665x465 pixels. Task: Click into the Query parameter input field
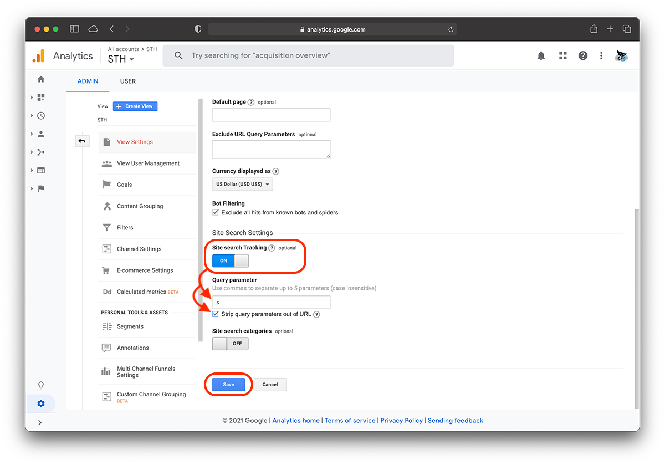tap(272, 302)
